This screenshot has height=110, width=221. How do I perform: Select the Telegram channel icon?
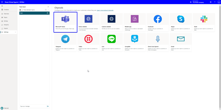(65, 39)
